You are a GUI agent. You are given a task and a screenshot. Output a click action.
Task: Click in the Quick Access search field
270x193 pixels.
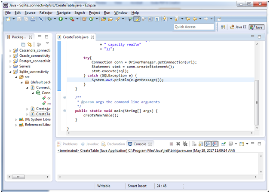(x=193, y=27)
